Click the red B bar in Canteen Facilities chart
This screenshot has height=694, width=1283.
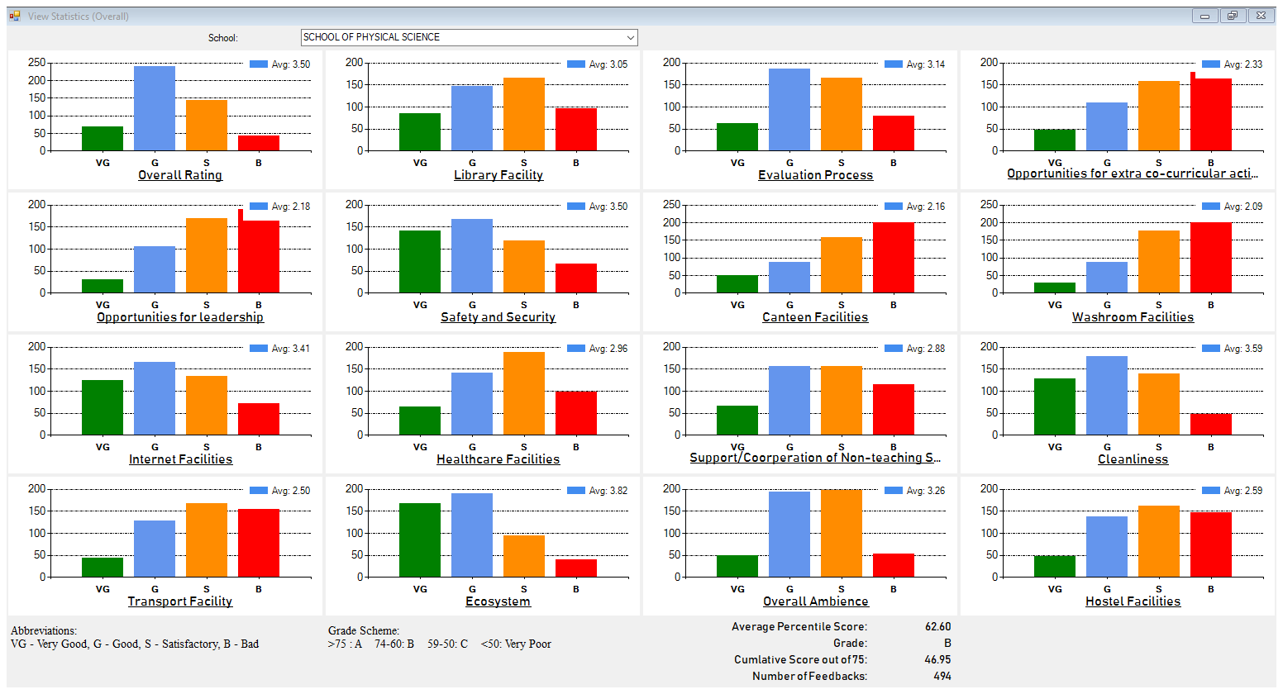pos(894,258)
